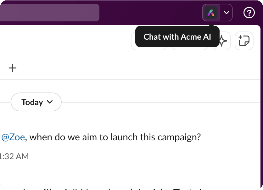Viewport: 263px width, 190px height.
Task: Expand the chevron beside the Acme AI icon
Action: tap(226, 13)
